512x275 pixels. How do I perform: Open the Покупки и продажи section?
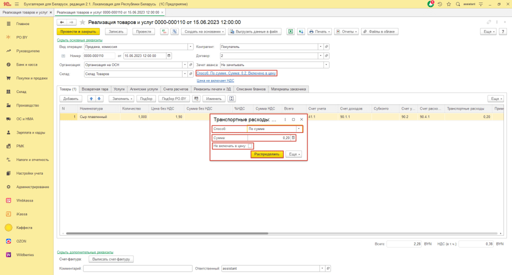[x=27, y=78]
